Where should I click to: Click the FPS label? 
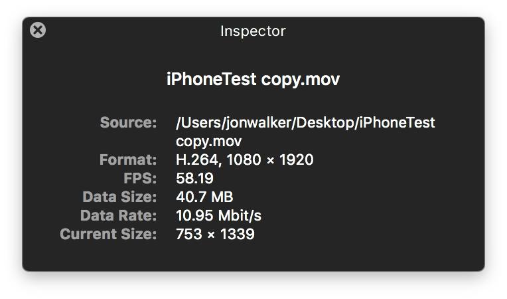pyautogui.click(x=141, y=178)
